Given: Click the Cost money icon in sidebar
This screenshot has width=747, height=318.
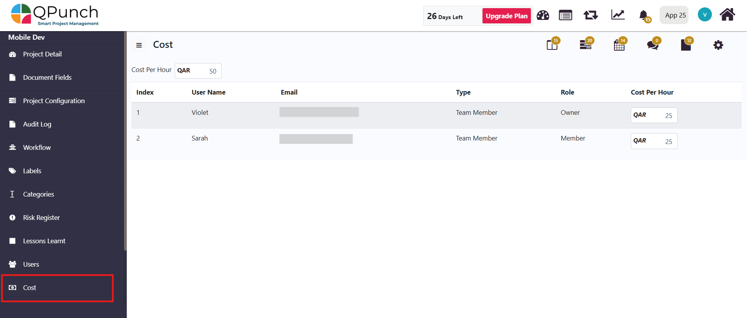Looking at the screenshot, I should pyautogui.click(x=12, y=288).
